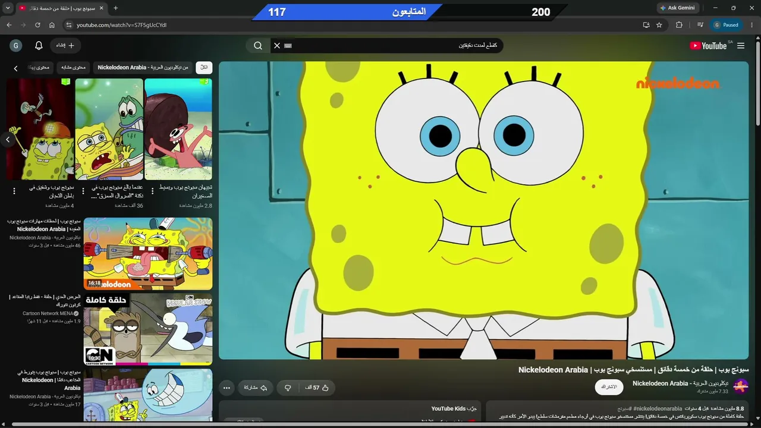
Task: Open options for the 4 million views Short
Action: [x=14, y=191]
